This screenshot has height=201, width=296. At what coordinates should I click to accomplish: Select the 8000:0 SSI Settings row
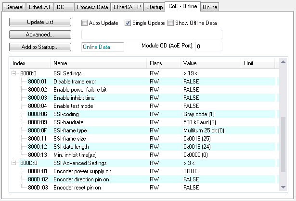pos(143,73)
